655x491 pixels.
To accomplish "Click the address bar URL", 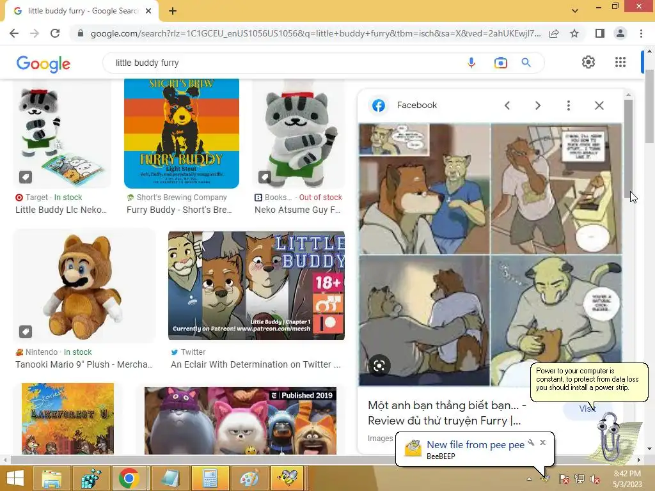I will pyautogui.click(x=315, y=33).
